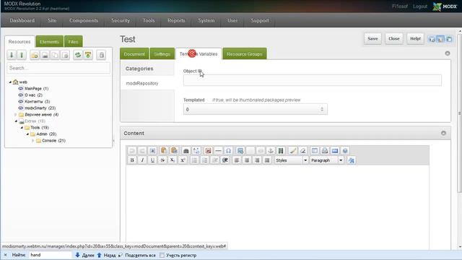
Task: Open the Paragraph format dropdown
Action: [326, 160]
